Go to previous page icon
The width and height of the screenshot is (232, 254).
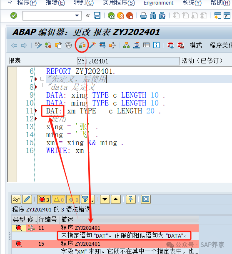point(185,16)
